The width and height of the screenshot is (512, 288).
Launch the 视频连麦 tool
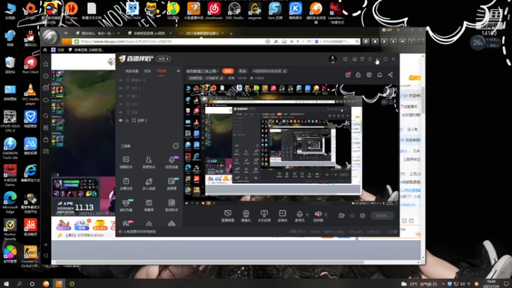[x=172, y=162]
